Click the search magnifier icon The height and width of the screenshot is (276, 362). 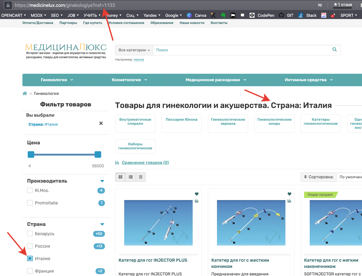(x=335, y=49)
